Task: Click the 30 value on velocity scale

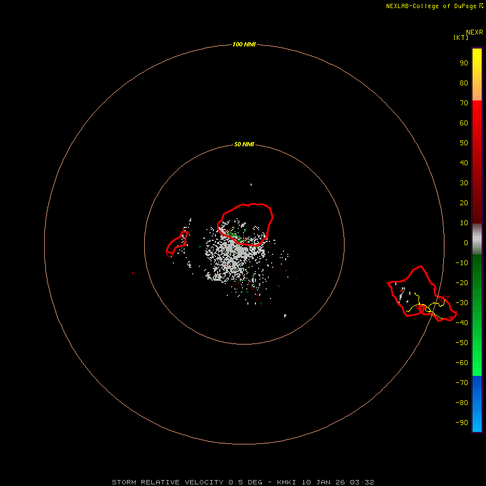Action: pos(464,183)
